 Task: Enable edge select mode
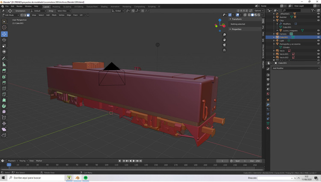coord(25,15)
